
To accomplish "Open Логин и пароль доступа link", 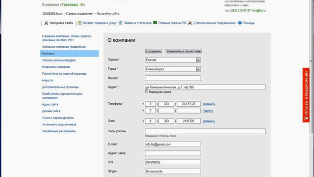I will 58,118.
